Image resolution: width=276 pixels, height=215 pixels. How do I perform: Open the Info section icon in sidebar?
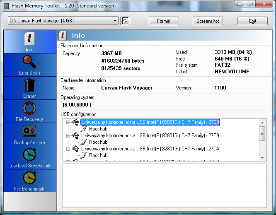(x=29, y=39)
